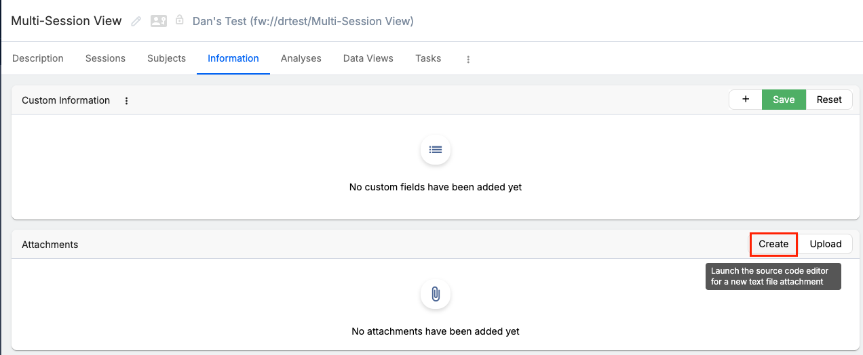Screen dimensions: 863x355
Task: Open the Sessions tab
Action: 105,58
